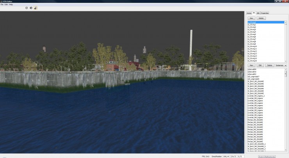Toggle the highlighted textured shading icon
Image resolution: width=289 pixels, height=158 pixels.
coord(36,8)
